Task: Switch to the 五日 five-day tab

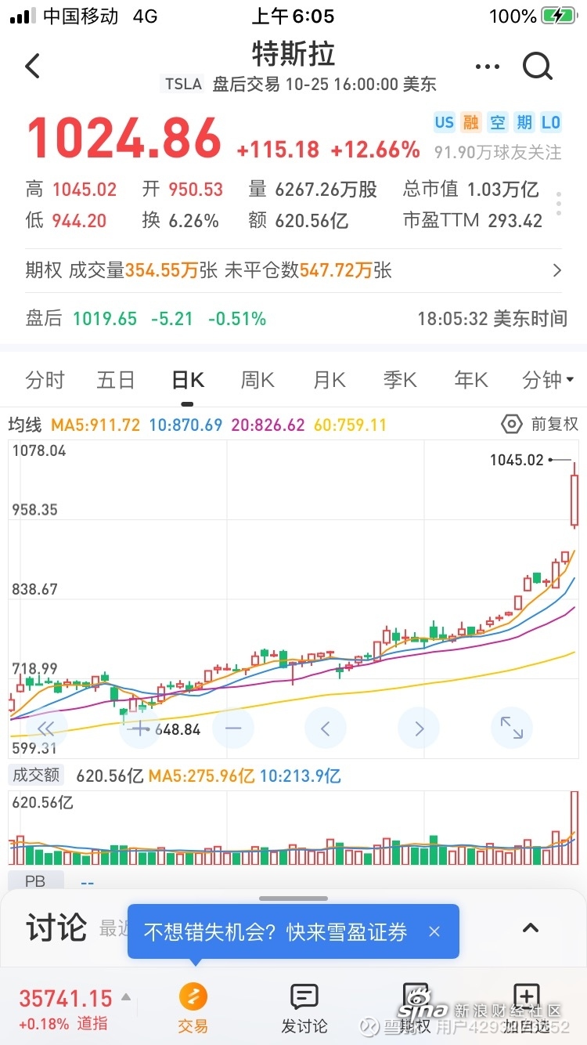Action: tap(116, 381)
